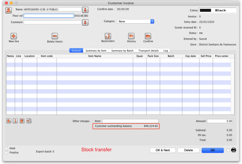Open the Transport details tab
The width and height of the screenshot is (242, 164).
pyautogui.click(x=149, y=51)
